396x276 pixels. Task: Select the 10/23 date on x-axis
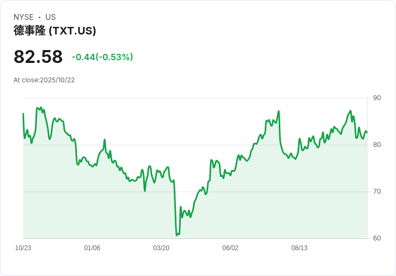coord(23,248)
